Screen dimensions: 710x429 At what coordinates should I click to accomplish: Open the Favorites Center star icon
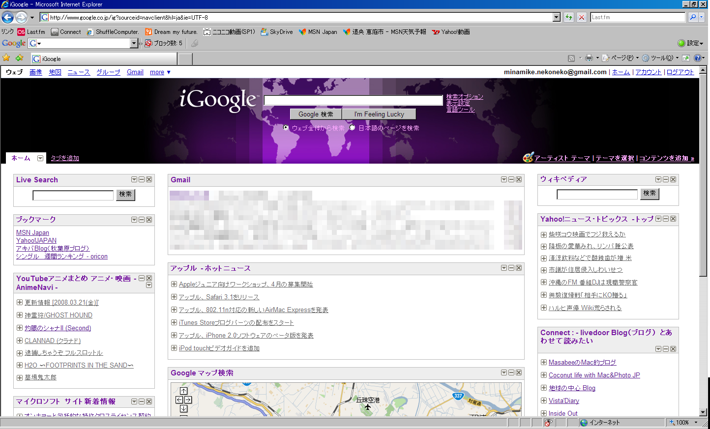[6, 58]
